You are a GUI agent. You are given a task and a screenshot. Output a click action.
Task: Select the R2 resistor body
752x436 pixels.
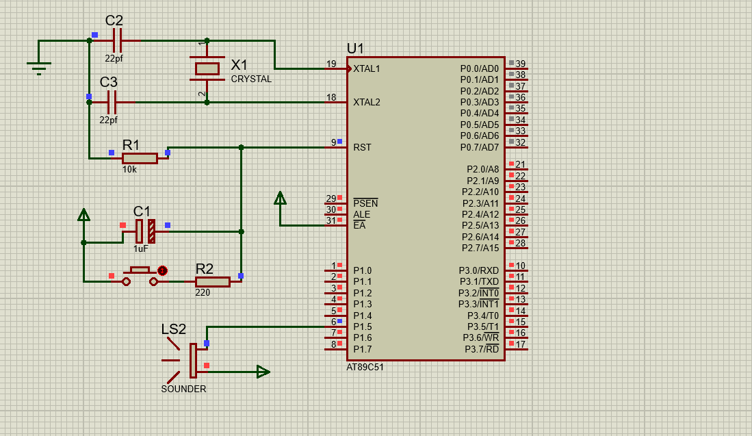212,282
